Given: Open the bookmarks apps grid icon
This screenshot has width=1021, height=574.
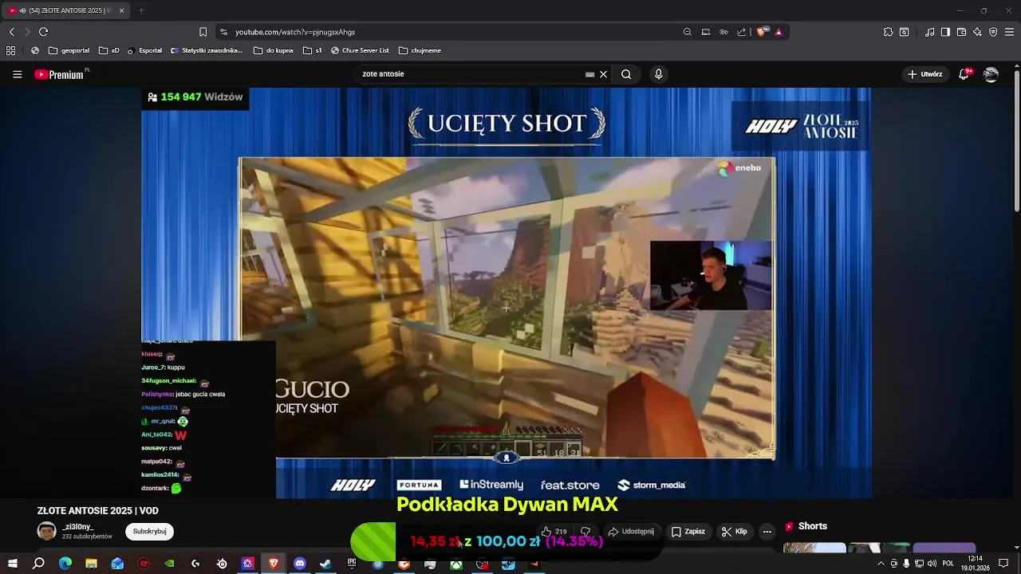Looking at the screenshot, I should (x=10, y=50).
